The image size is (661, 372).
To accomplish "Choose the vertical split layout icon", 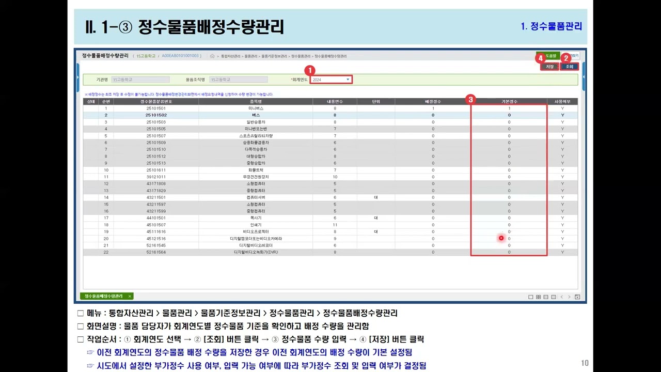I will coord(554,297).
